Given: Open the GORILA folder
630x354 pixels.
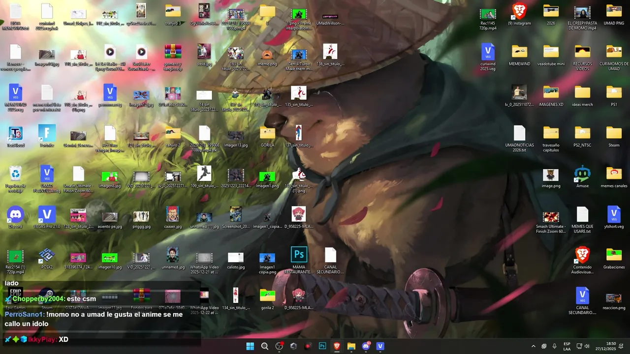Looking at the screenshot, I should (267, 137).
